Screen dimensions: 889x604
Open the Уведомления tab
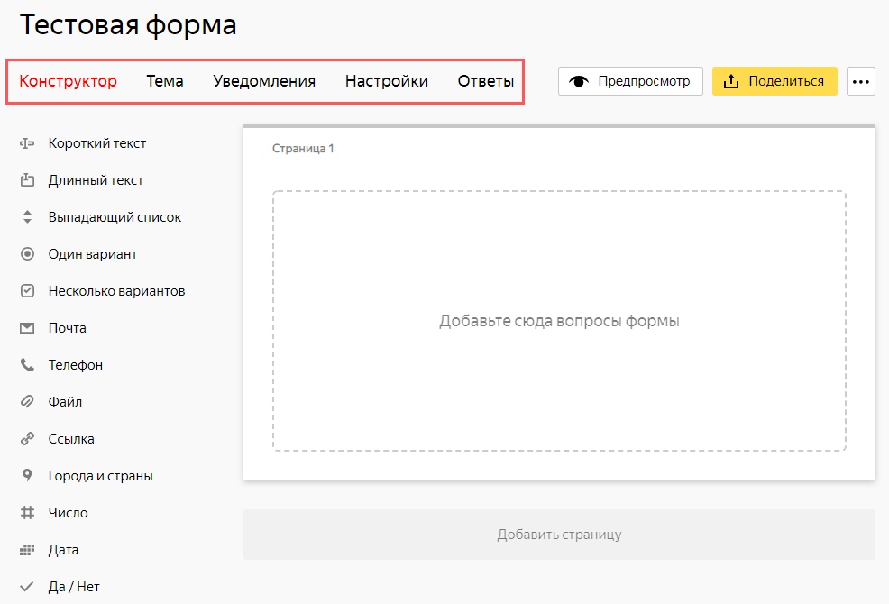[x=264, y=81]
